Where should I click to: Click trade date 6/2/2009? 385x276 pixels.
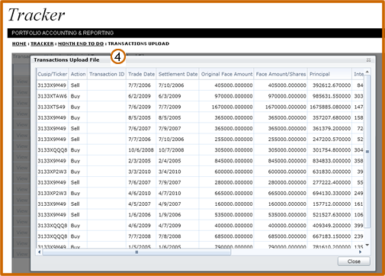click(x=140, y=96)
